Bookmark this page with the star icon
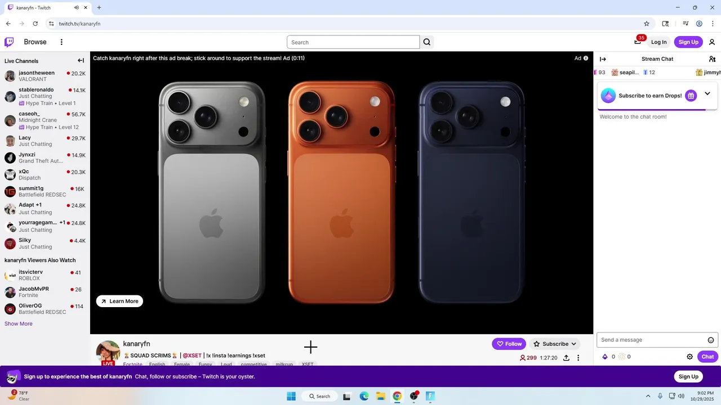The image size is (721, 405). (x=647, y=24)
